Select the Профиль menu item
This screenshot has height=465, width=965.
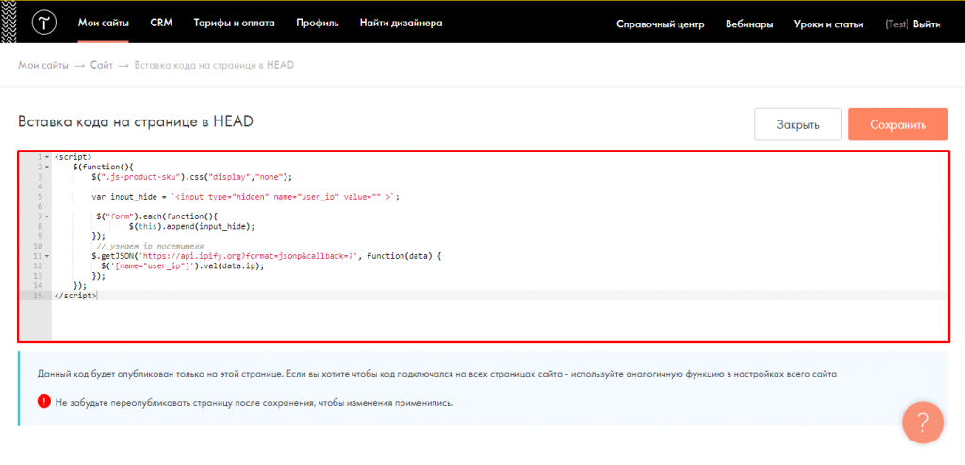point(317,24)
